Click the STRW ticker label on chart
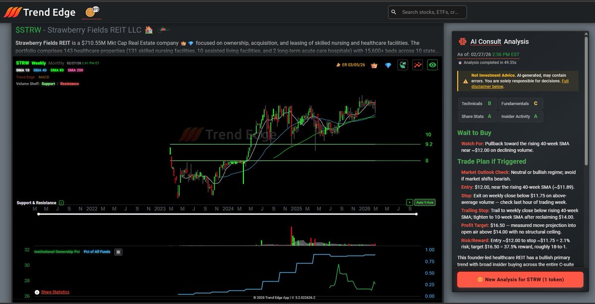The width and height of the screenshot is (595, 304). [22, 63]
